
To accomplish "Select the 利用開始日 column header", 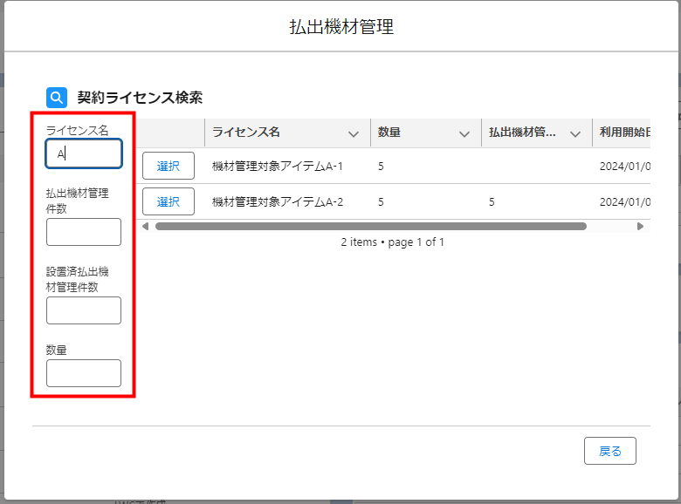I will coord(624,133).
